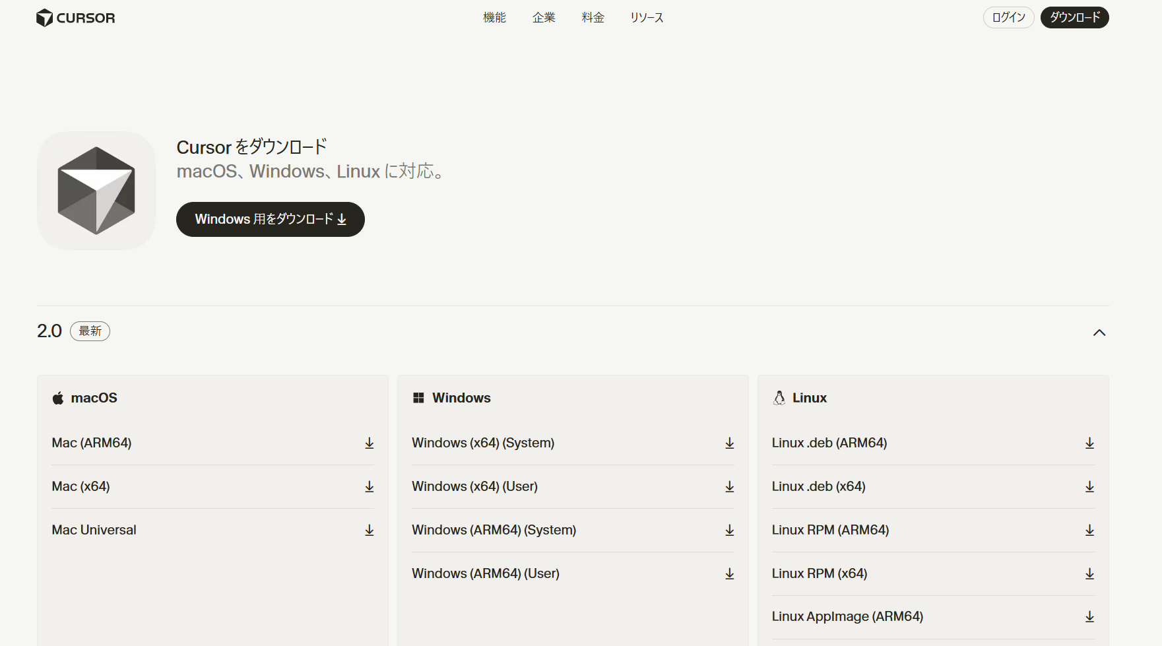
Task: Click the Windows 用をダウンロード button
Action: (270, 219)
